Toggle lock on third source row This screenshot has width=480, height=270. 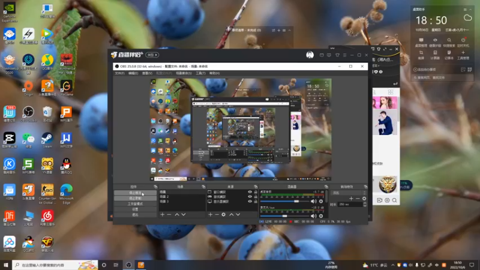(256, 202)
